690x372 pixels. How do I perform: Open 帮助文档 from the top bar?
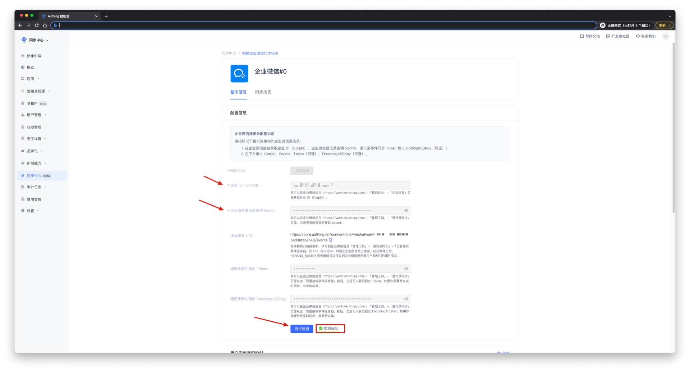[x=590, y=36]
